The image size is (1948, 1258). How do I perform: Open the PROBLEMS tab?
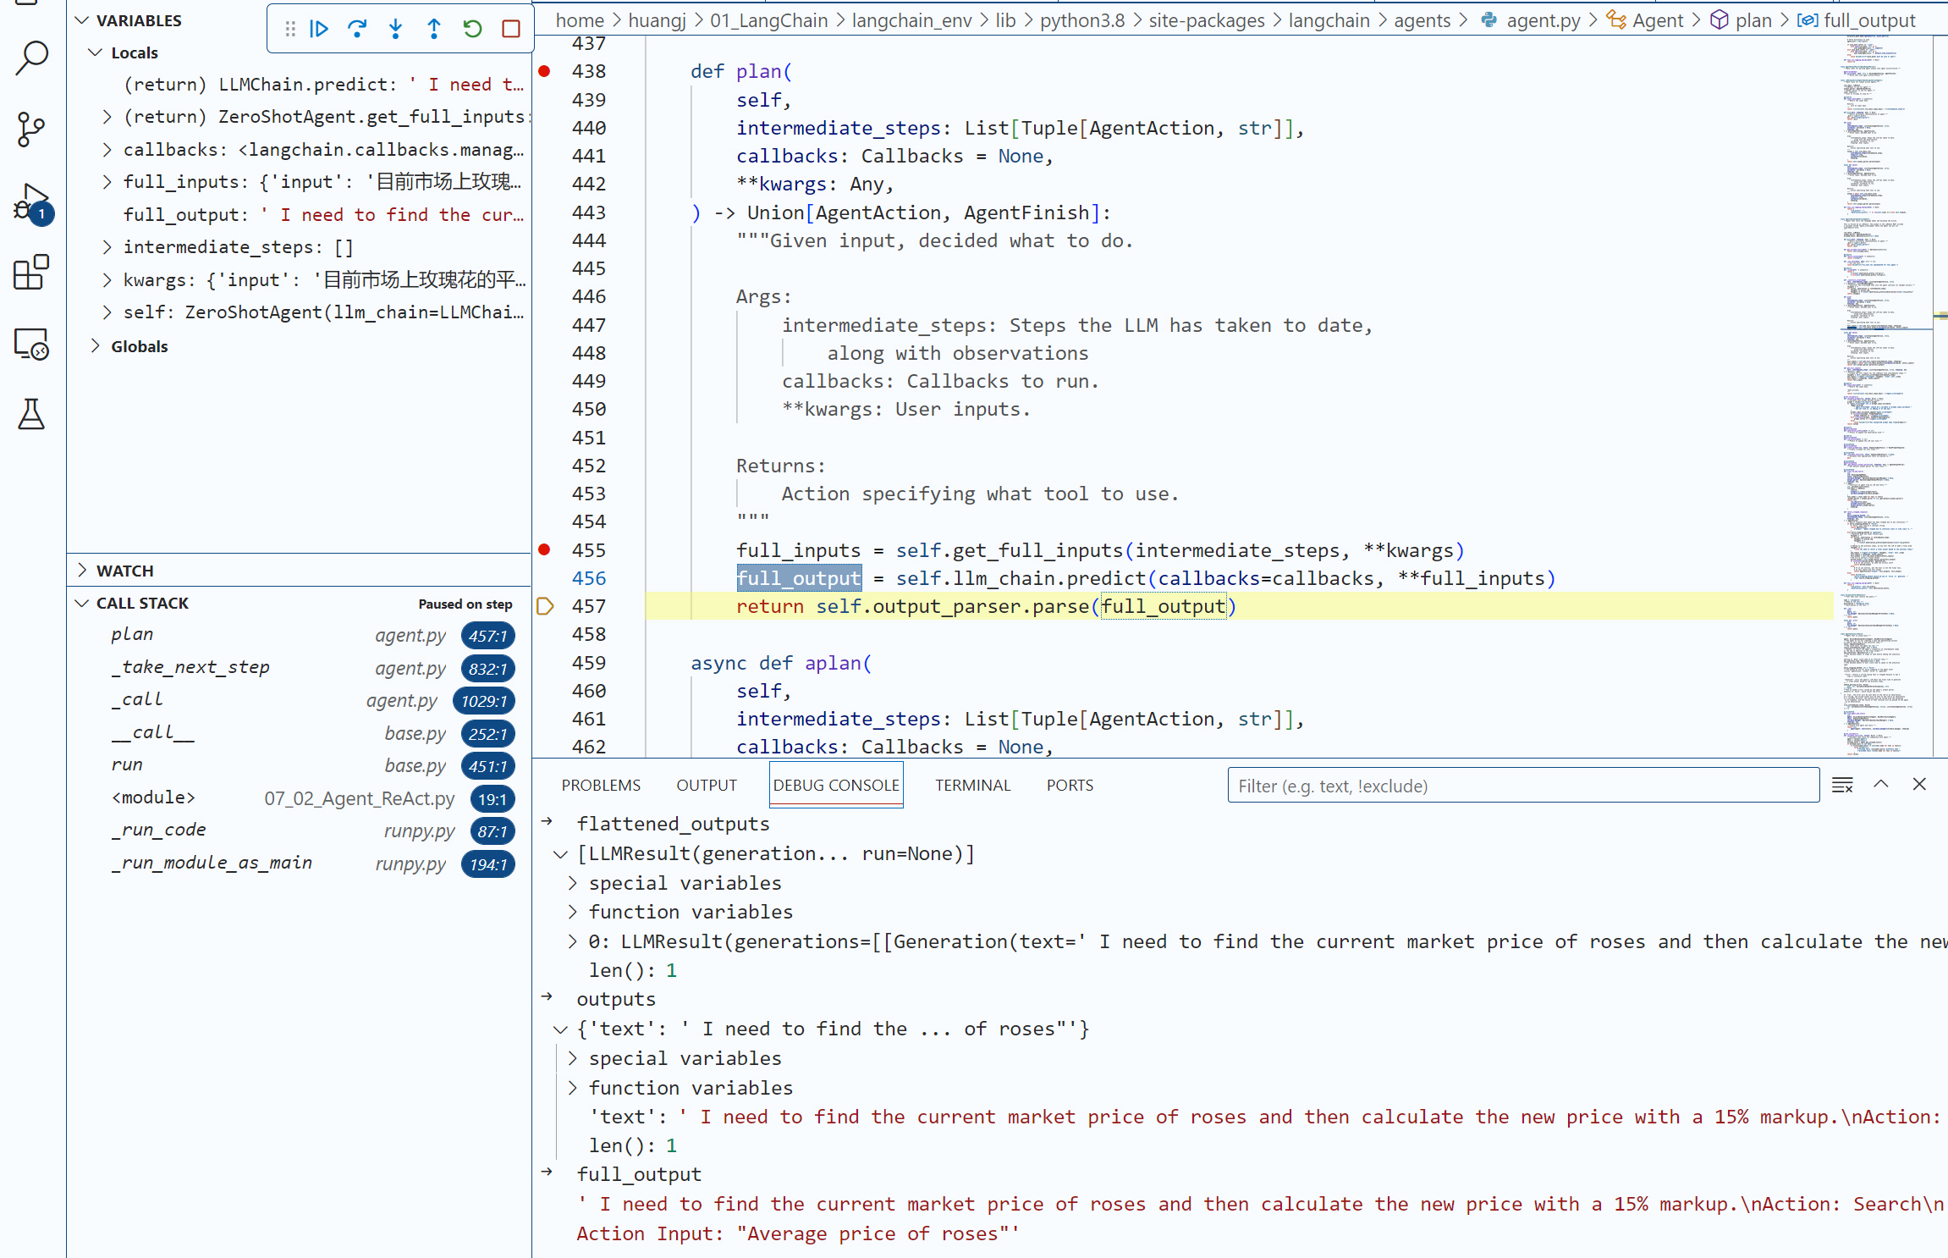[x=601, y=786]
